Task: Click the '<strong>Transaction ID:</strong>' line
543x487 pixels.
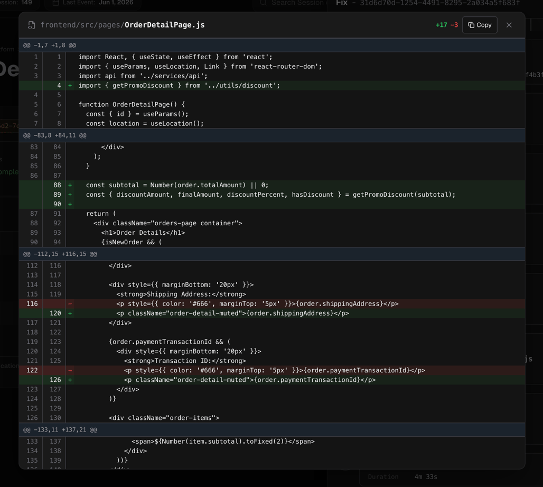Action: point(272,361)
